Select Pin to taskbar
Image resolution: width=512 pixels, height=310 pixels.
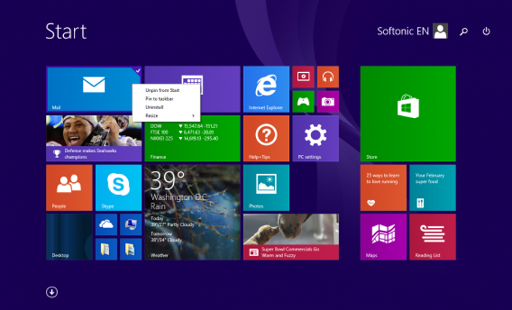[x=166, y=99]
